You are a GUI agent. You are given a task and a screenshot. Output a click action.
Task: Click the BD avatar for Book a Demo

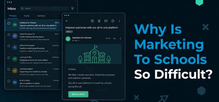15,82
